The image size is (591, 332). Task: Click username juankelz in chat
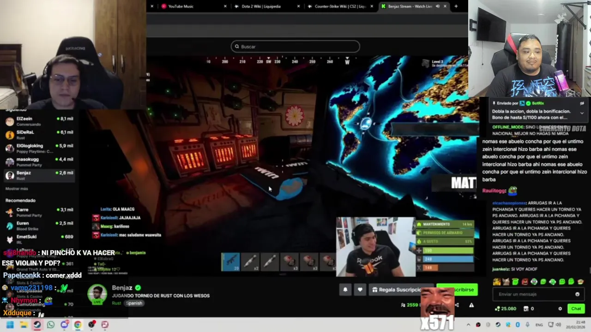(501, 269)
